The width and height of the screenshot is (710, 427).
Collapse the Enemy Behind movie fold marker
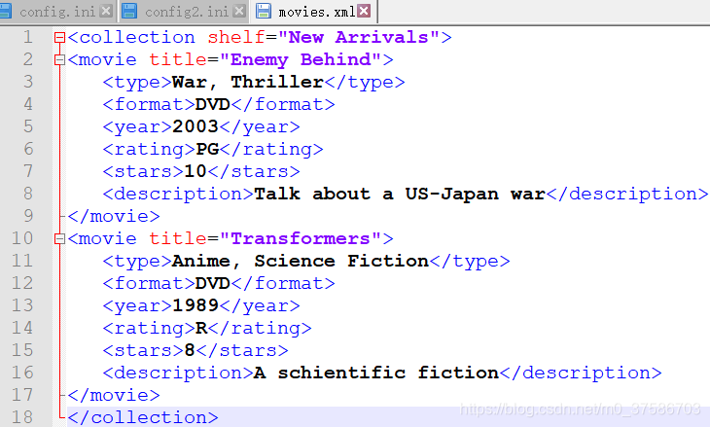point(59,59)
